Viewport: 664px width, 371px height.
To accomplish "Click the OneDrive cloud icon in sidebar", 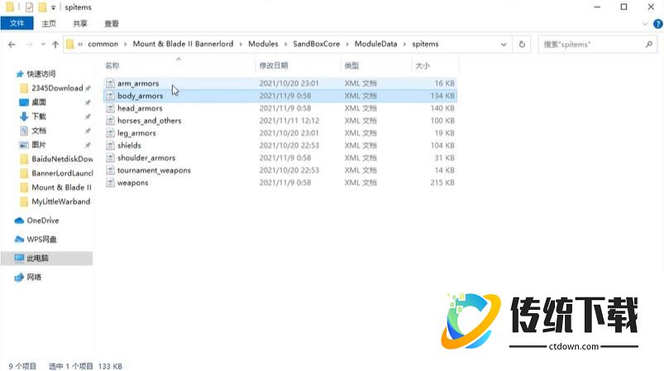I will click(x=19, y=221).
